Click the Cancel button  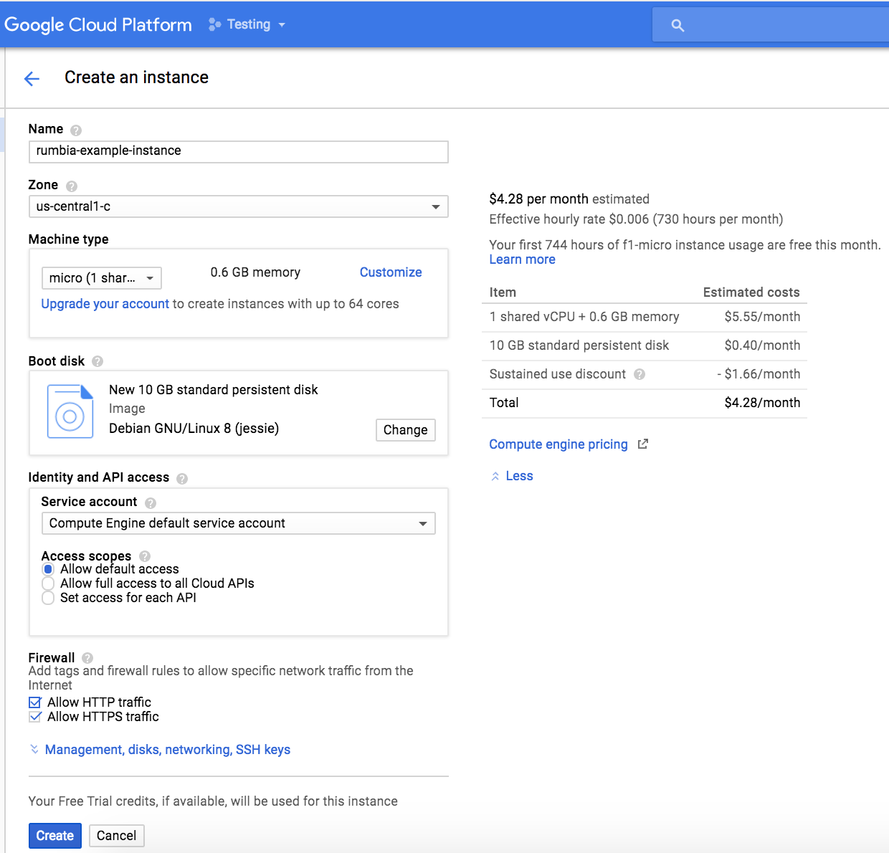pos(117,836)
